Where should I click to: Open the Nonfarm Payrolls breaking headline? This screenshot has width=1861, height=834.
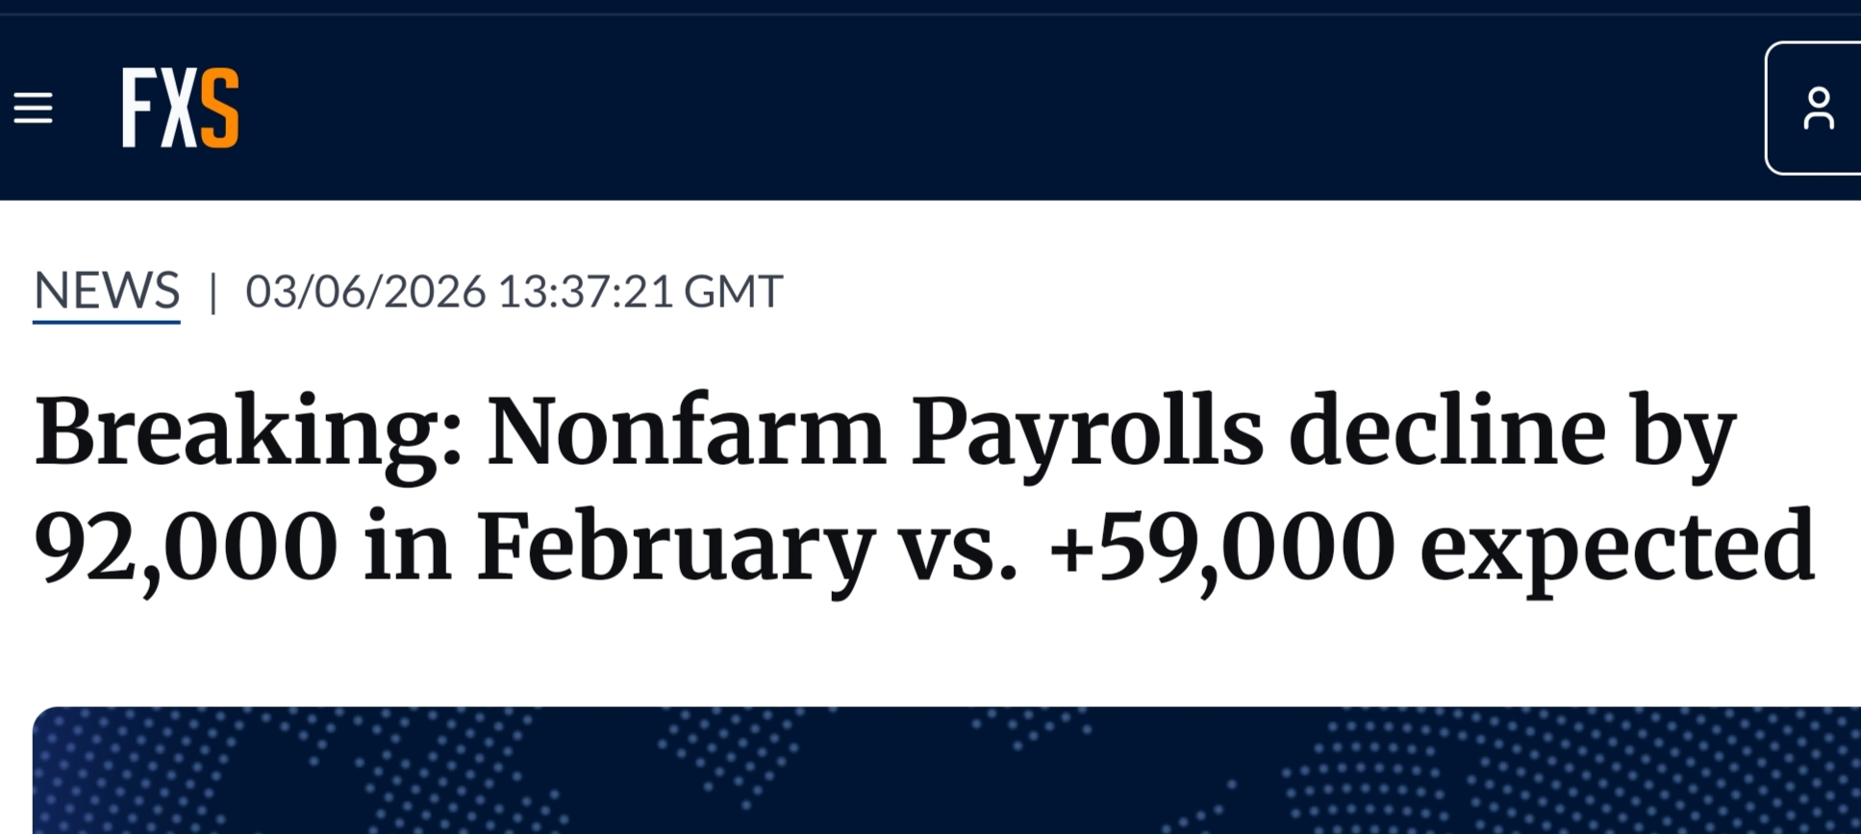point(923,488)
